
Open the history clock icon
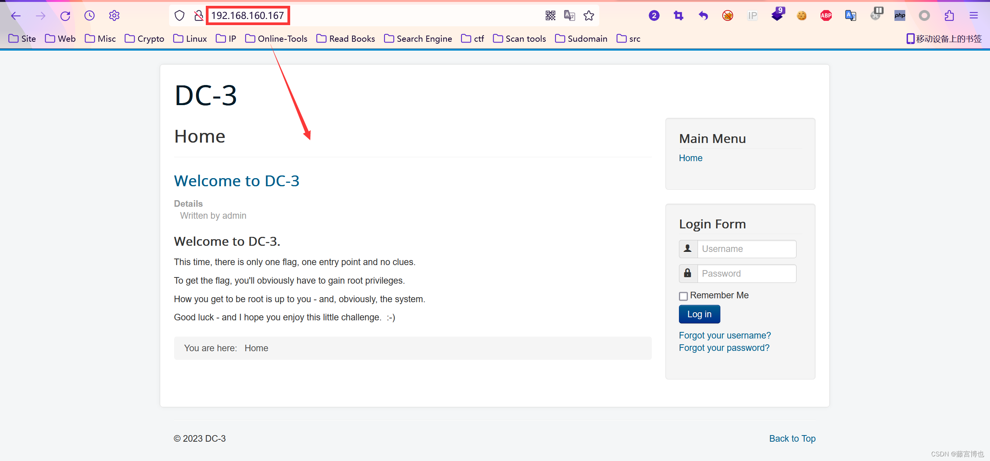coord(89,16)
